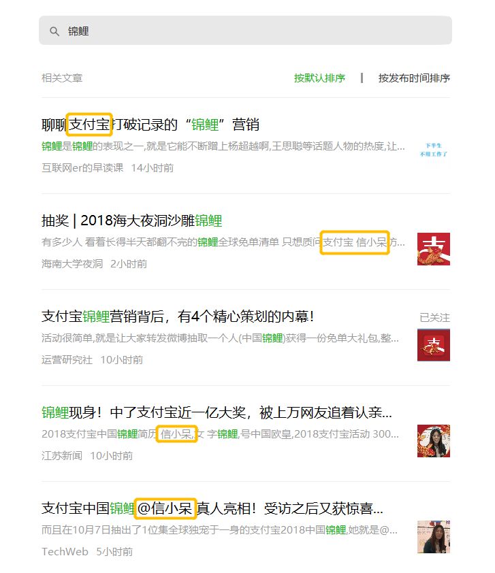495x573 pixels.
Task: Click the 相关文章 section label
Action: pyautogui.click(x=62, y=78)
